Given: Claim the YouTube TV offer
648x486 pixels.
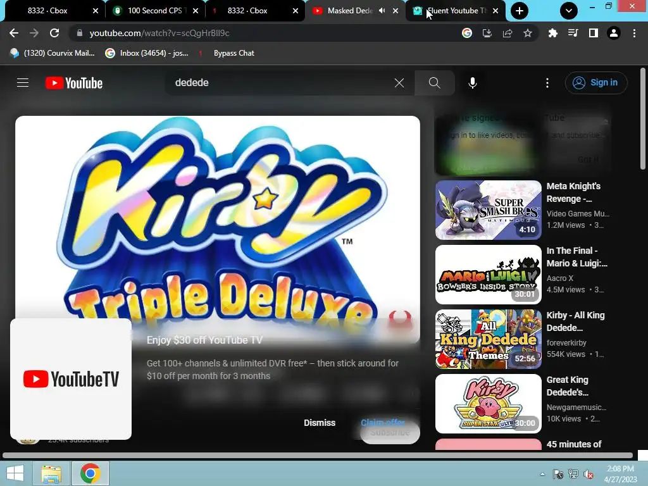Looking at the screenshot, I should tap(383, 422).
